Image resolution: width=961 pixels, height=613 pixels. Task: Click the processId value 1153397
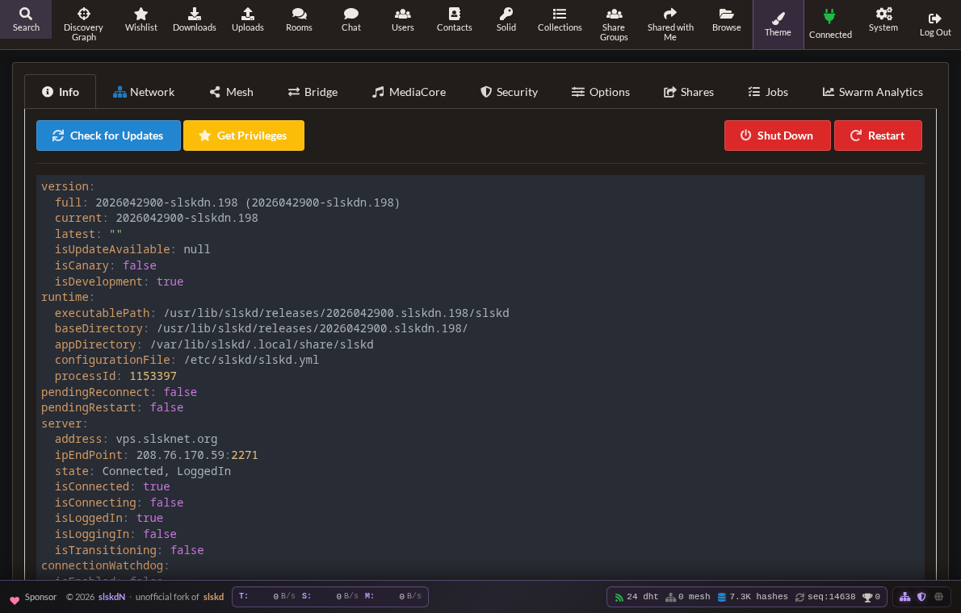tap(153, 376)
